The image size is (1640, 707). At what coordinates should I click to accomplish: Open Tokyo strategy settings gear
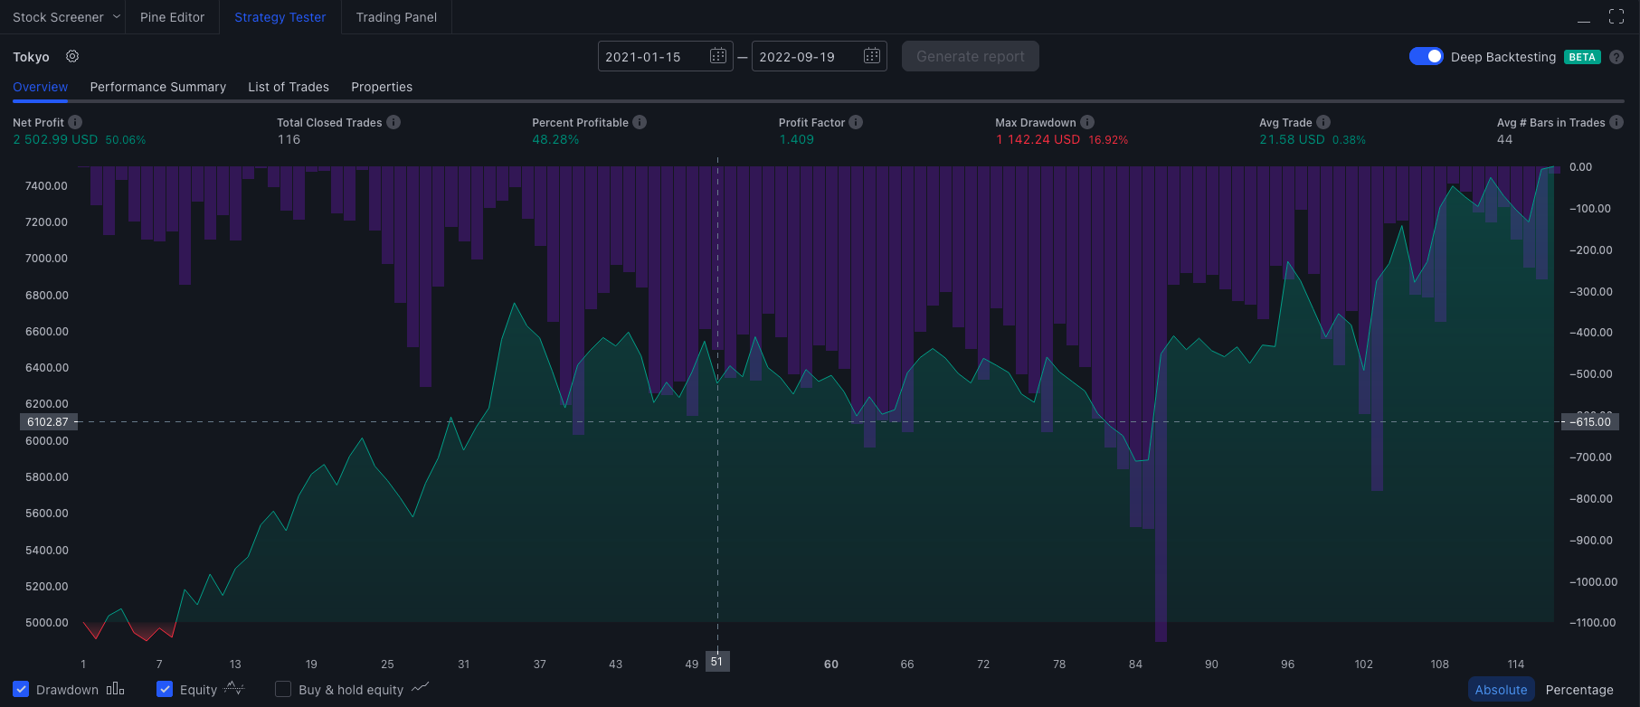coord(72,56)
